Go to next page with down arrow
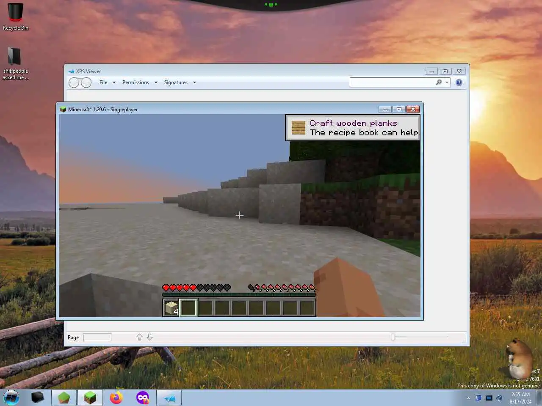 tap(149, 337)
